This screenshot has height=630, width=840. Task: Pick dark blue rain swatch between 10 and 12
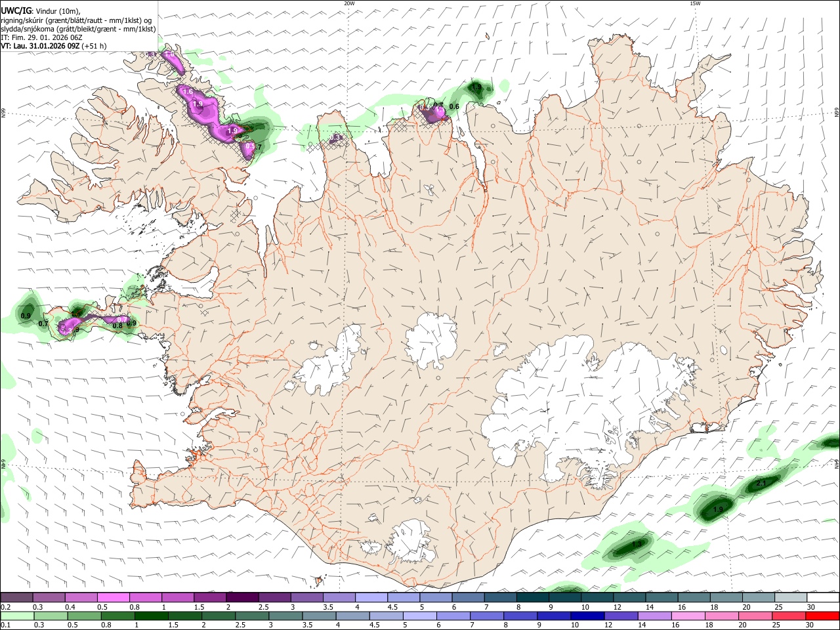coord(588,616)
